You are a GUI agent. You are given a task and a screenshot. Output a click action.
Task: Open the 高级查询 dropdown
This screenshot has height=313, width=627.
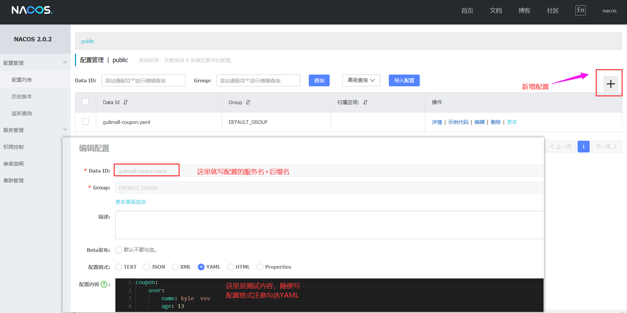pos(361,81)
